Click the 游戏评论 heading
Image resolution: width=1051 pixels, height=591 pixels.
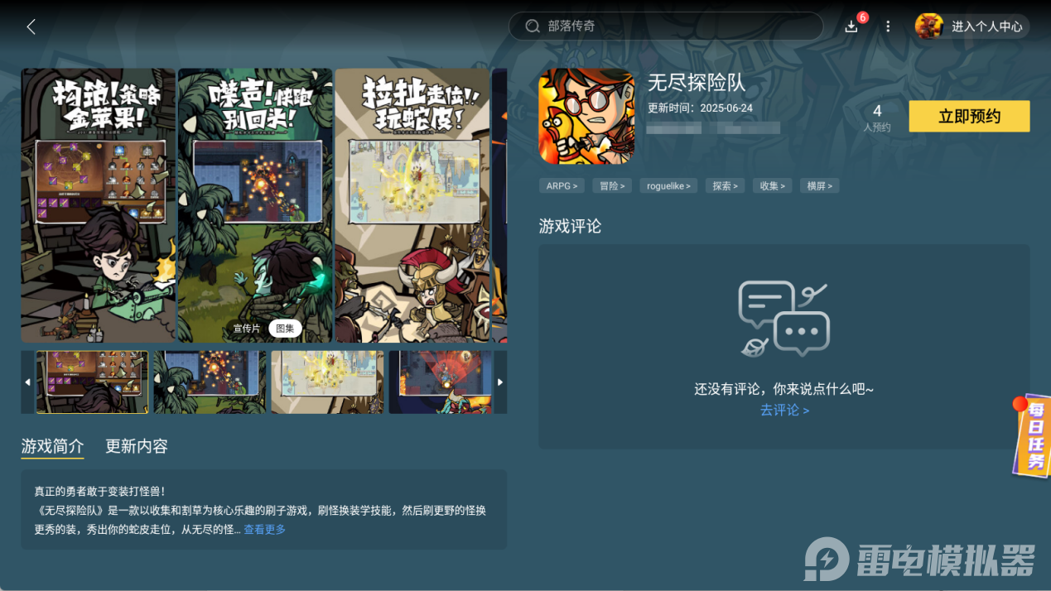[570, 226]
